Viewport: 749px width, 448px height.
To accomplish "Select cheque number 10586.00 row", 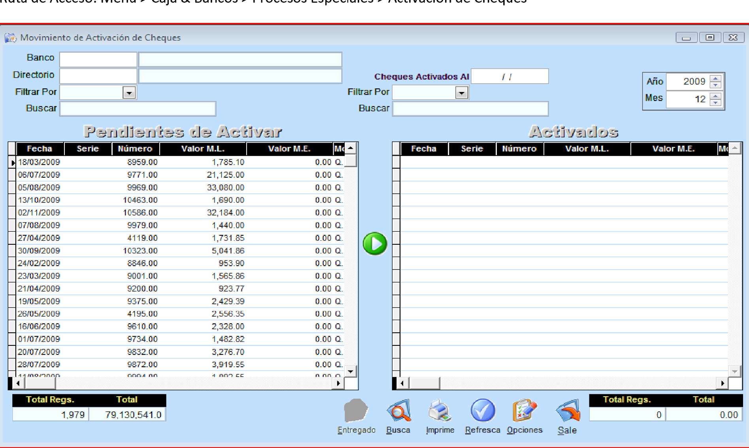I will click(140, 213).
